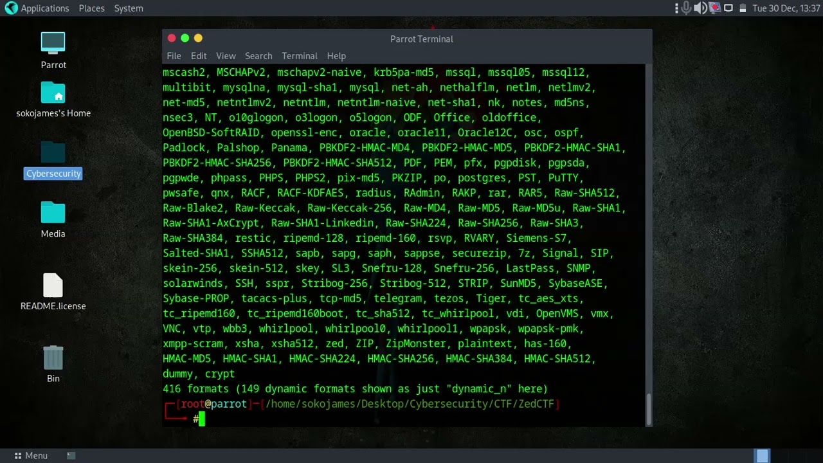Click the screen recorder tray icon
This screenshot has width=823, height=463.
tap(714, 8)
